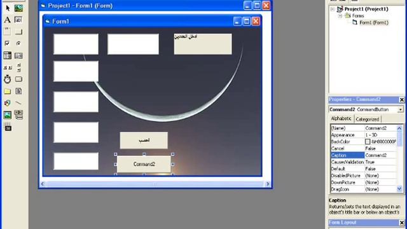
Task: Select the Timer control tool
Action: pyautogui.click(x=8, y=79)
